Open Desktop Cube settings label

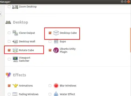[x=68, y=33]
